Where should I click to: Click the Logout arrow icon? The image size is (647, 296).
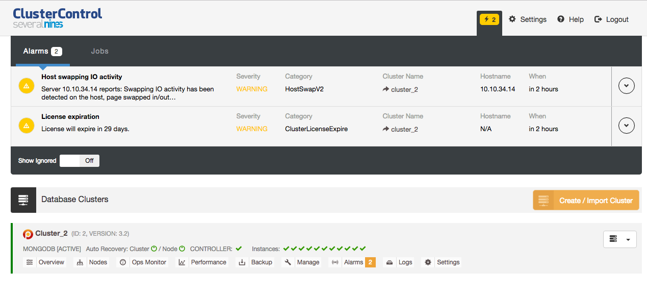pos(598,19)
